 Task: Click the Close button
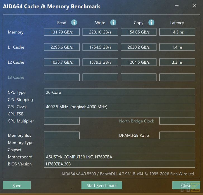[x=186, y=185]
